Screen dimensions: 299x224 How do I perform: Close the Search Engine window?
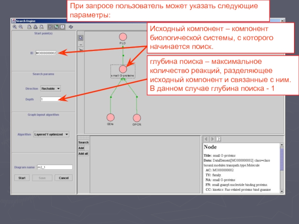click(282, 21)
